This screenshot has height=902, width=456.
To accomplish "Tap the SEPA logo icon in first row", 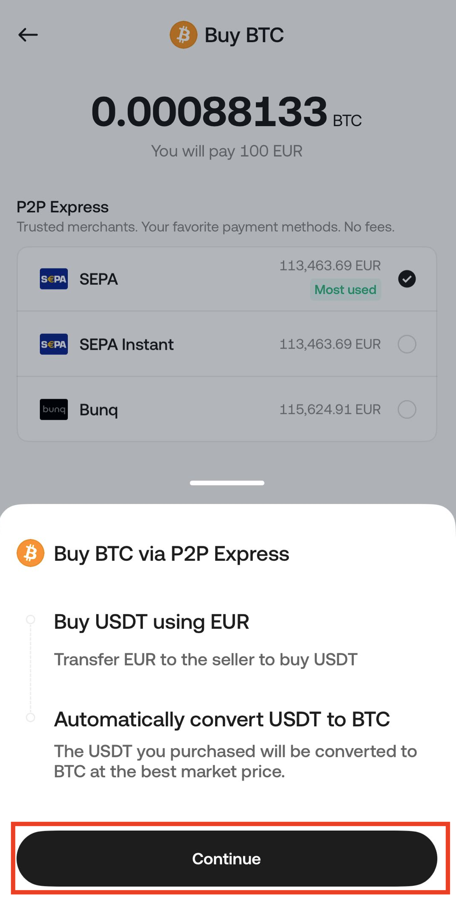I will (54, 279).
